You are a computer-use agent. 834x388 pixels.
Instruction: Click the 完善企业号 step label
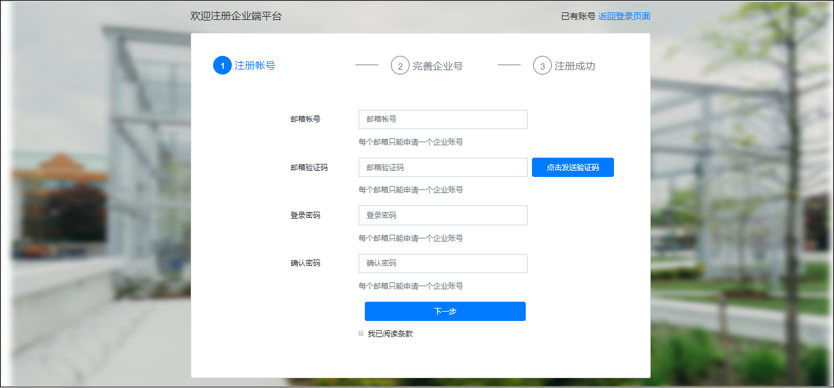coord(438,66)
